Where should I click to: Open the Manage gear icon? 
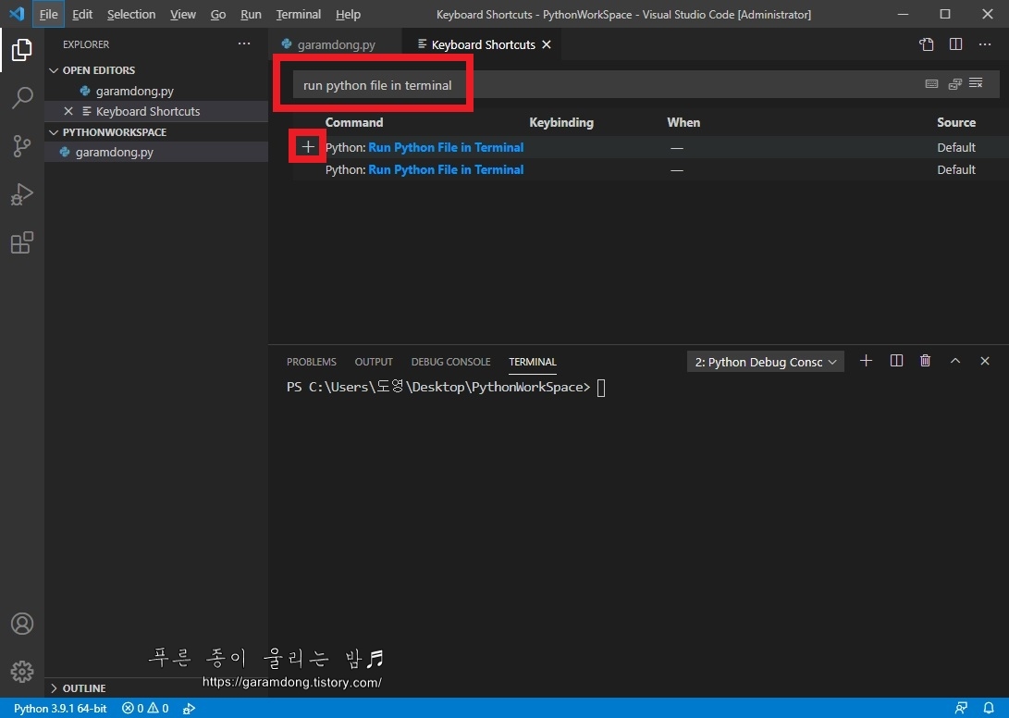22,672
